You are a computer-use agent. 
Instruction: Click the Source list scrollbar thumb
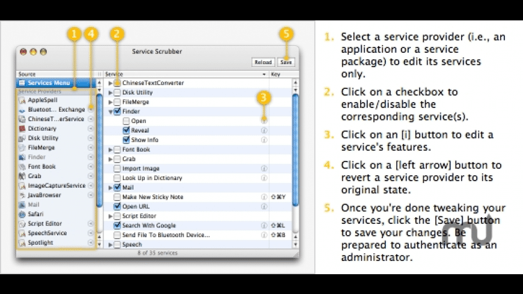click(99, 151)
